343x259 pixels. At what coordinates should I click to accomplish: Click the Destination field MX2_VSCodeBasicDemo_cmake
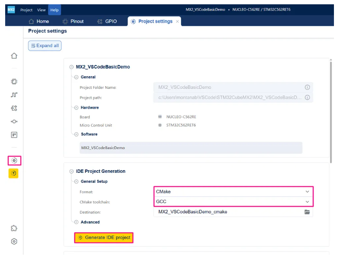pos(233,212)
